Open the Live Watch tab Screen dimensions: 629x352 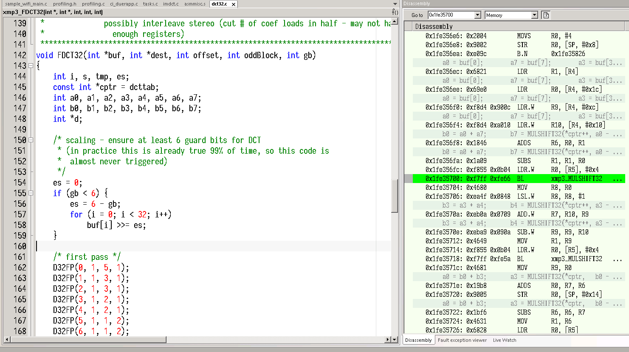(505, 340)
